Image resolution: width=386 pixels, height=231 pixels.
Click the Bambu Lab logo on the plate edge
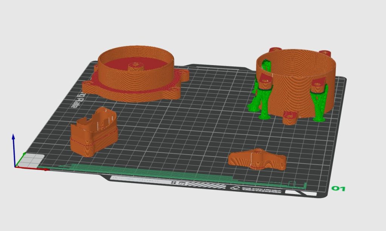(x=234, y=187)
